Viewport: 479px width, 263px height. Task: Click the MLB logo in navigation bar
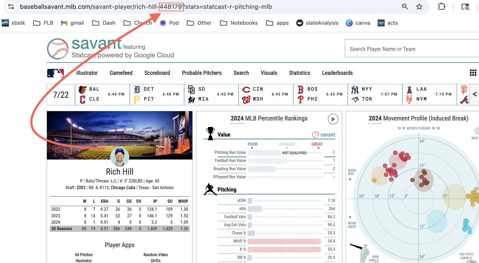click(55, 73)
